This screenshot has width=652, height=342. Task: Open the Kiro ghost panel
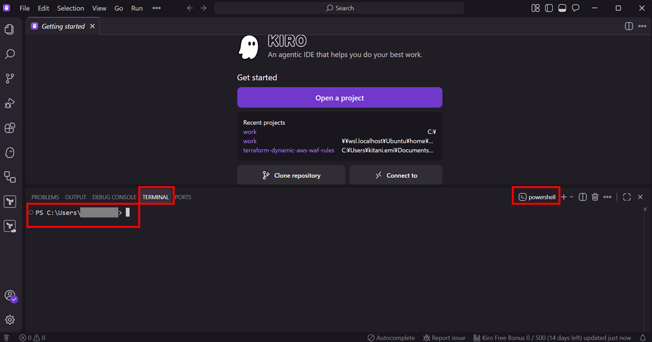[x=10, y=152]
